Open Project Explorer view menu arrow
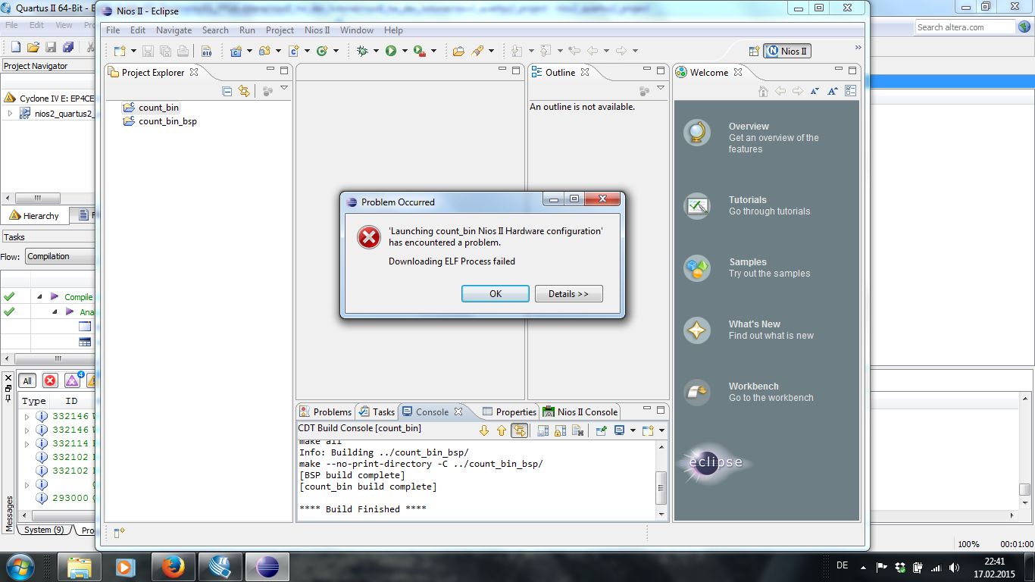Screen dimensions: 1035x582 (x=284, y=89)
